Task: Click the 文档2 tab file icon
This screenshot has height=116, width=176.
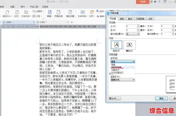Action: (x=38, y=22)
